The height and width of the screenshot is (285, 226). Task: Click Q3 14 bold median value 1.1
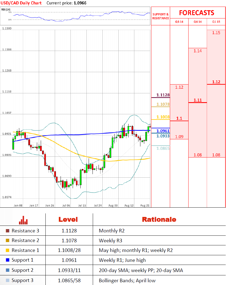(x=179, y=118)
